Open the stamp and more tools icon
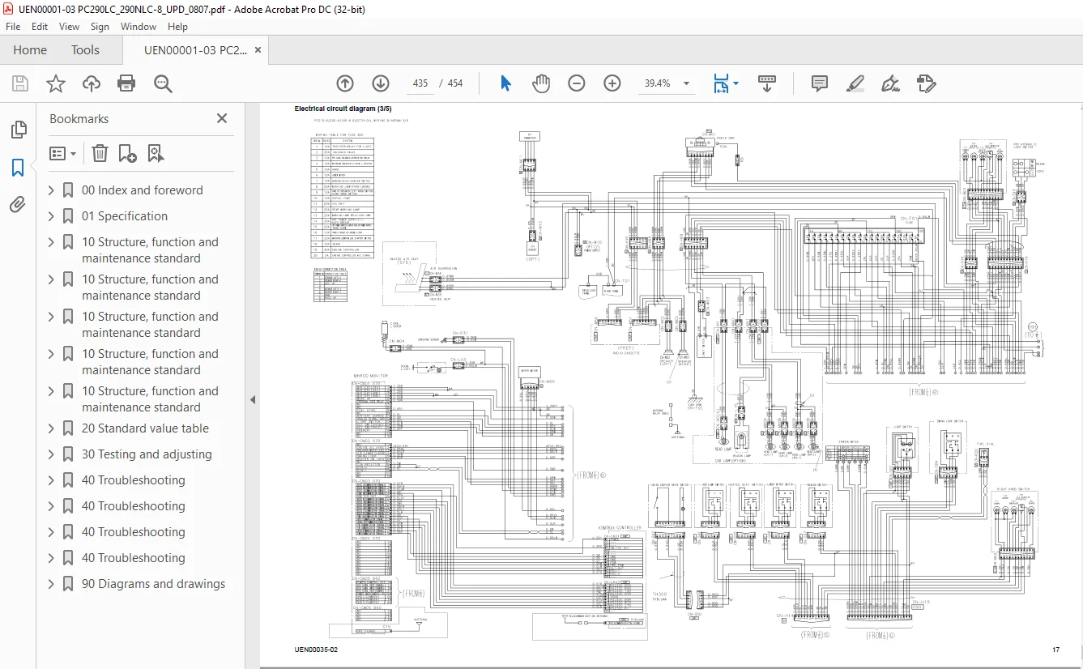This screenshot has height=669, width=1083. (x=927, y=83)
